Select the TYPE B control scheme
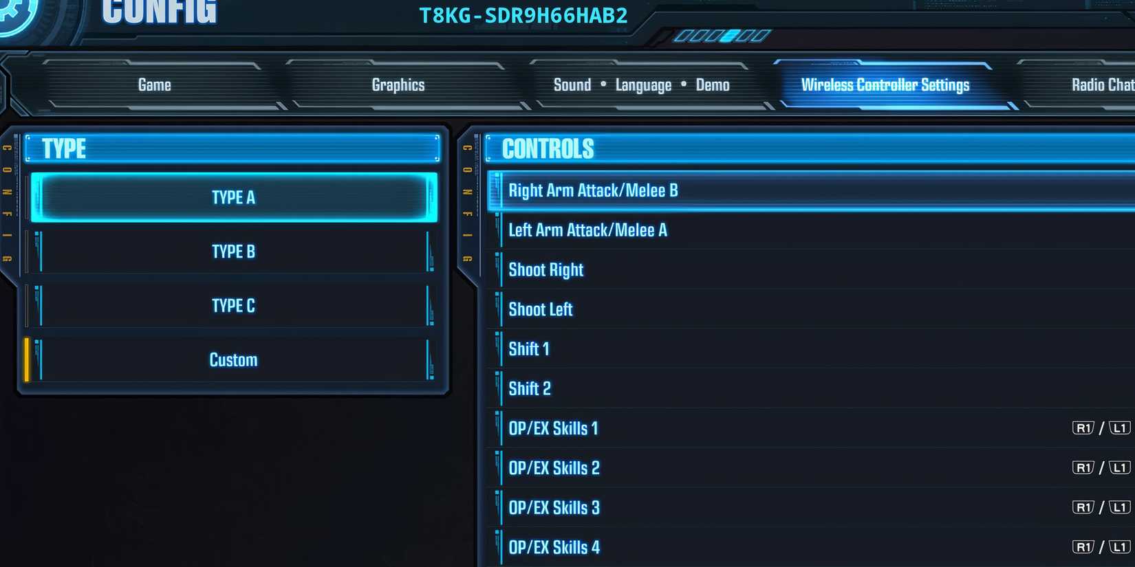The height and width of the screenshot is (567, 1135). tap(234, 252)
